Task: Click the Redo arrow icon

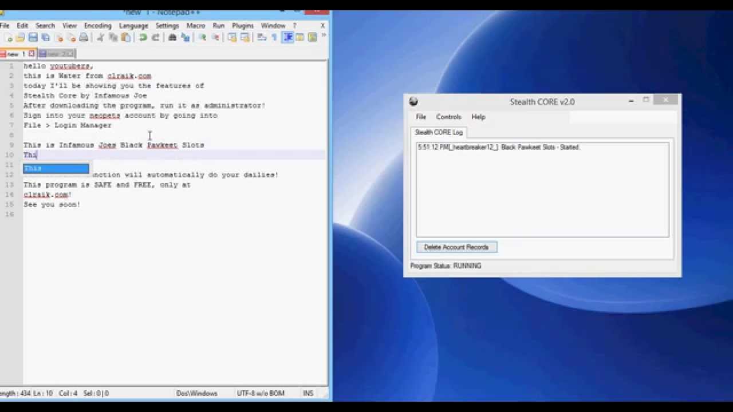Action: click(155, 38)
